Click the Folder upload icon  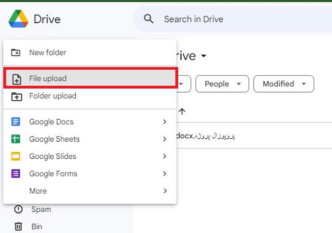click(17, 97)
